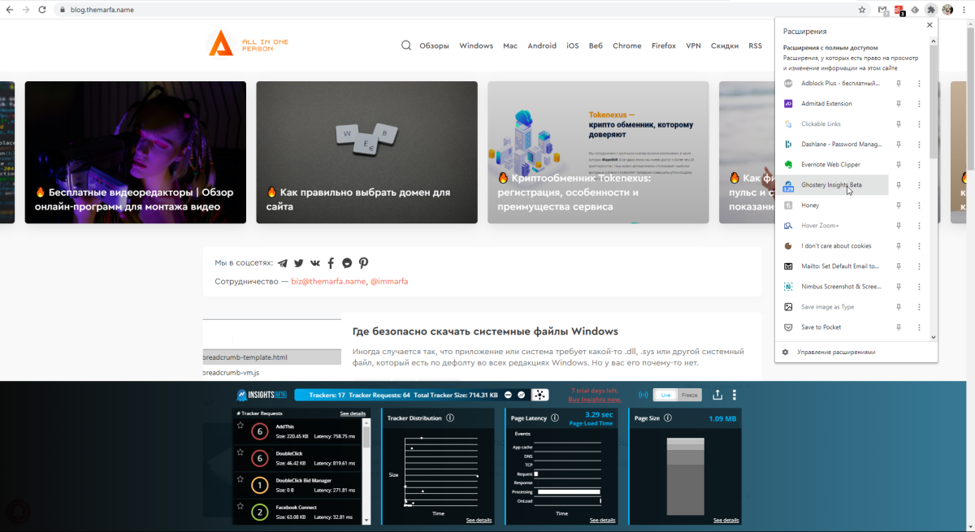
Task: Click the Insights tracker graph view icon
Action: [539, 395]
